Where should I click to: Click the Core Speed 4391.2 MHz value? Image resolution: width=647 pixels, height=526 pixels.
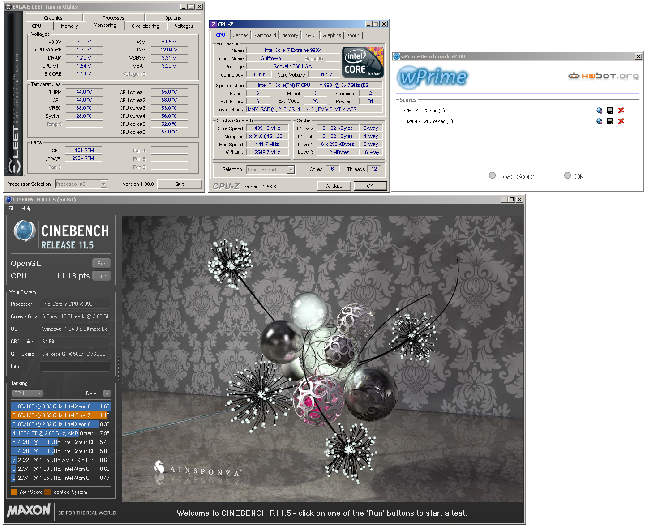click(267, 128)
